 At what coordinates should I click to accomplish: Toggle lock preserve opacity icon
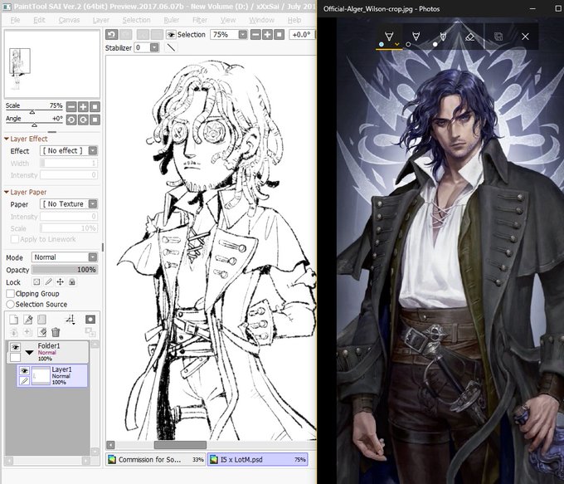coord(36,282)
